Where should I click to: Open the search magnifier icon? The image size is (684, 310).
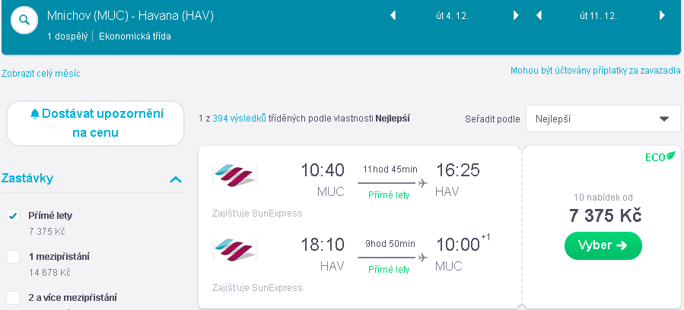pyautogui.click(x=24, y=20)
